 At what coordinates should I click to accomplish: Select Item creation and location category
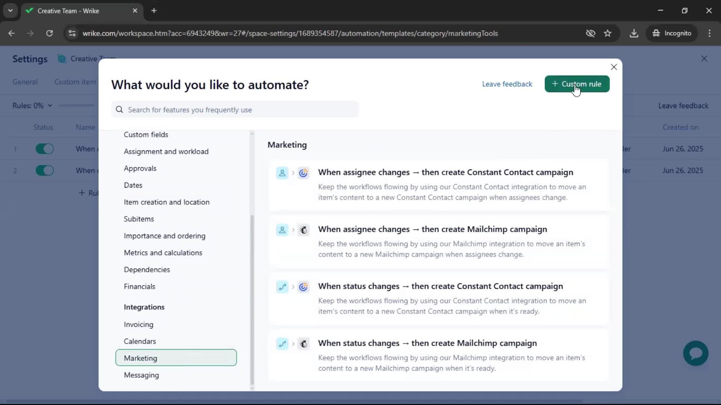pyautogui.click(x=167, y=202)
